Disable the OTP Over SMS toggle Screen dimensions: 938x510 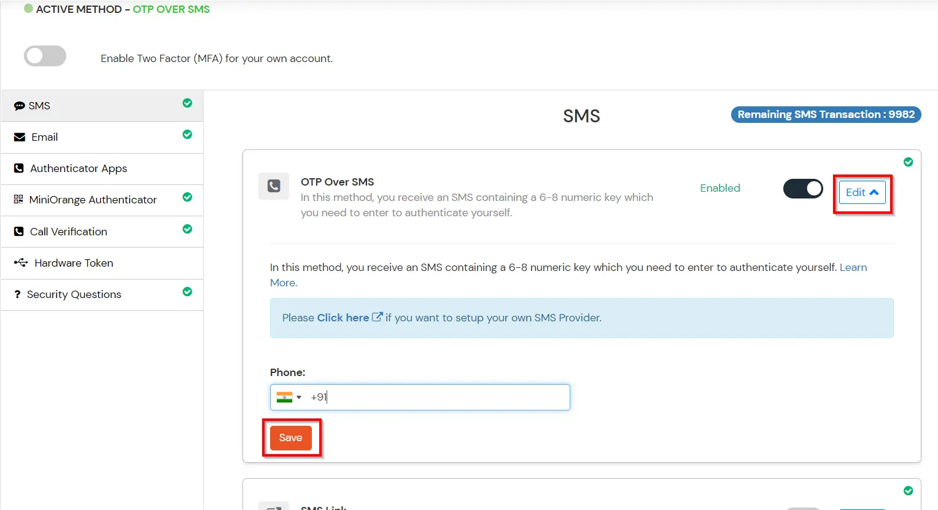(x=803, y=189)
